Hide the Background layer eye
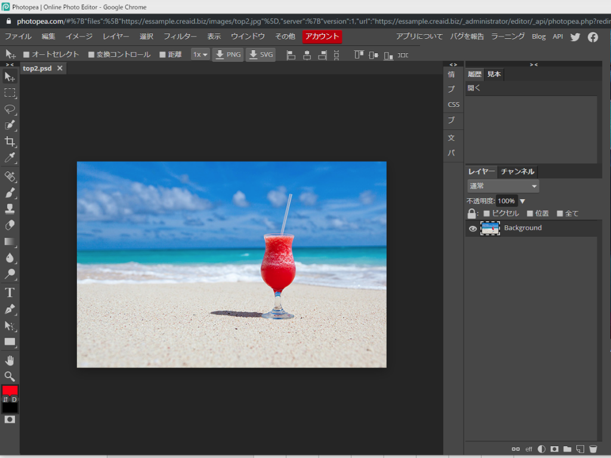The image size is (611, 458). tap(473, 228)
